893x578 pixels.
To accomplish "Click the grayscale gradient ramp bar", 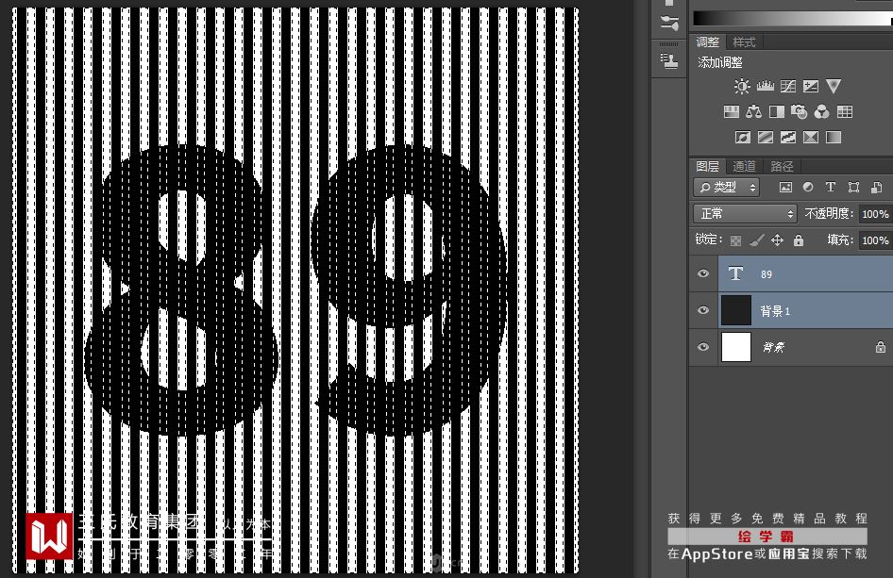I will pyautogui.click(x=792, y=18).
